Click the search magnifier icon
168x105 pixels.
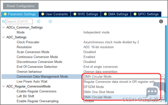coord(3,21)
